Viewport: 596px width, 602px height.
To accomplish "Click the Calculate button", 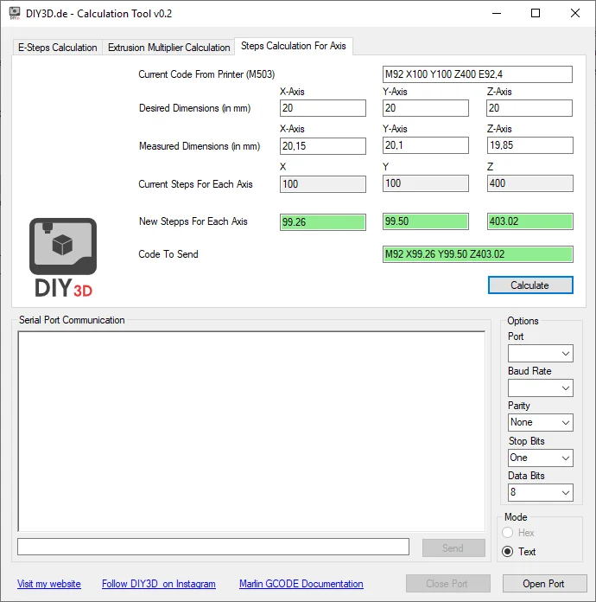I will 530,285.
